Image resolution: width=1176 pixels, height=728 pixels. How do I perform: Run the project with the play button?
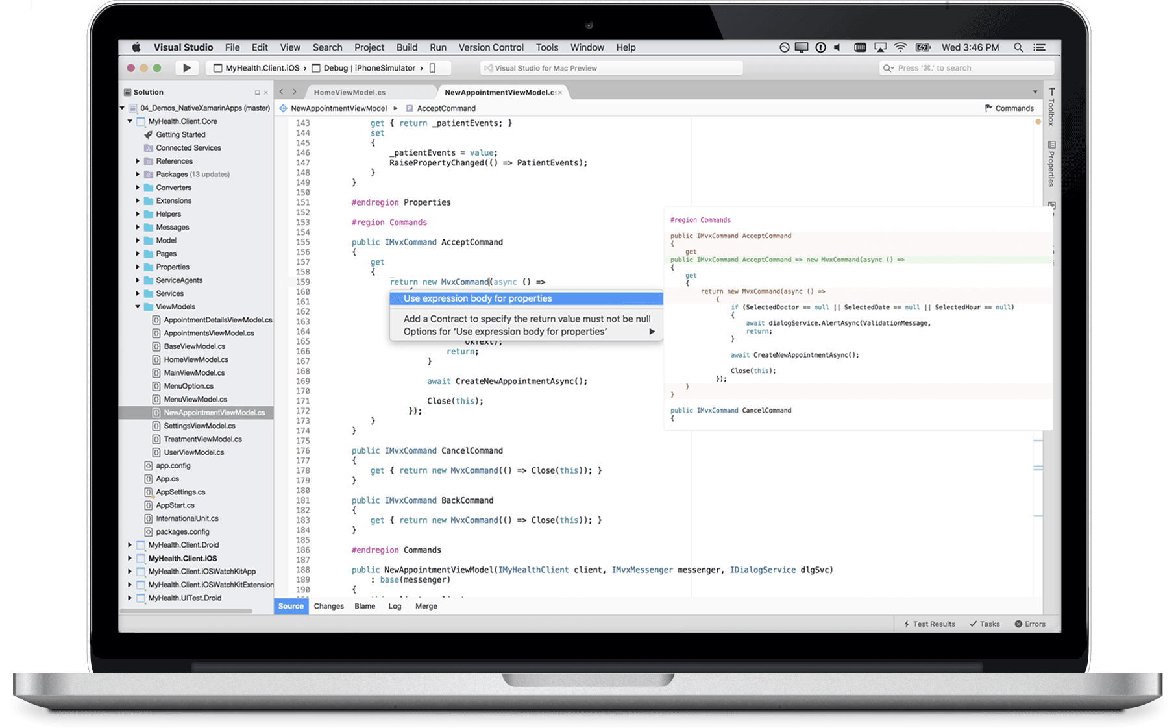[x=187, y=68]
